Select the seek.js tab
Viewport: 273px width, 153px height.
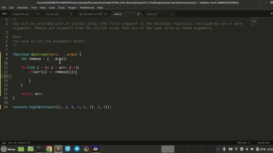pyautogui.click(x=118, y=14)
